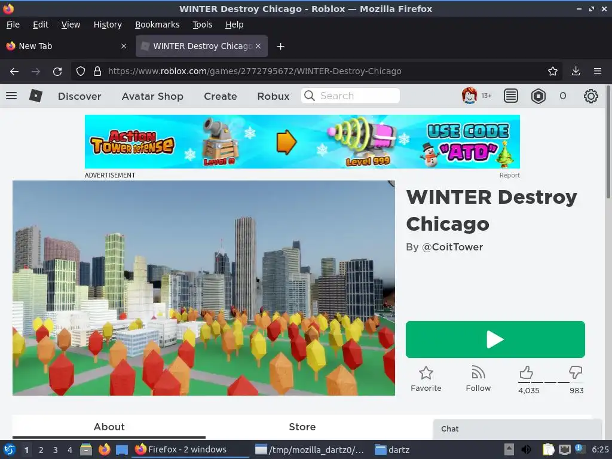Open the File menu
Viewport: 612px width, 459px height.
tap(13, 25)
